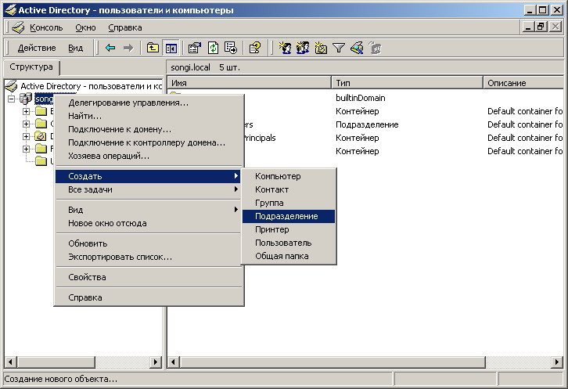This screenshot has width=568, height=389.
Task: Open the Вид toolbar menu
Action: (75, 48)
